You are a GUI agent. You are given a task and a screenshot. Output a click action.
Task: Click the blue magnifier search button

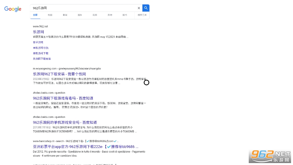click(x=146, y=8)
